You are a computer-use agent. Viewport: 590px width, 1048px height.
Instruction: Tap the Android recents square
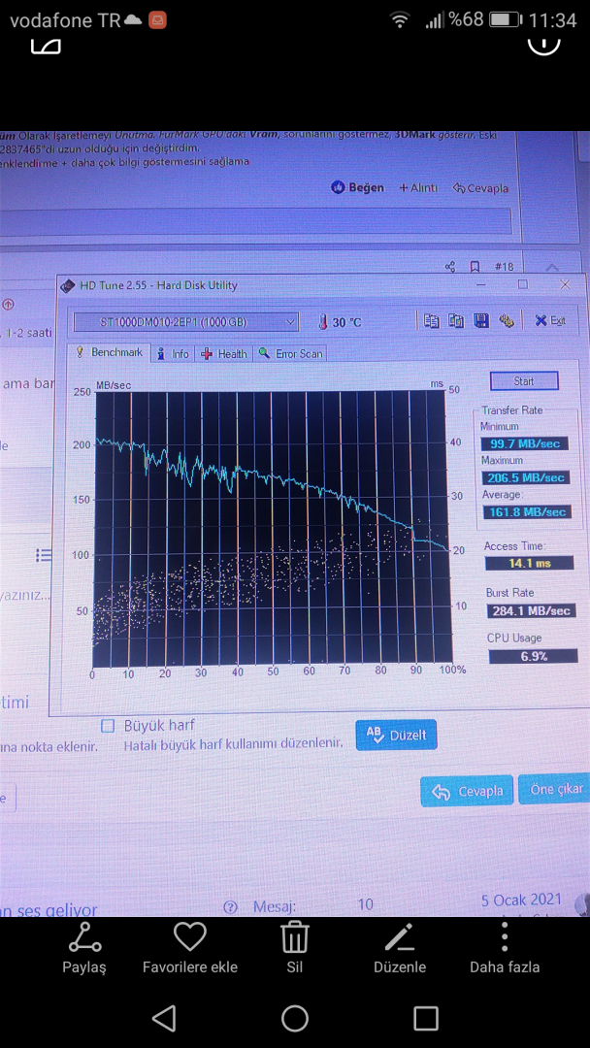coord(426,1018)
